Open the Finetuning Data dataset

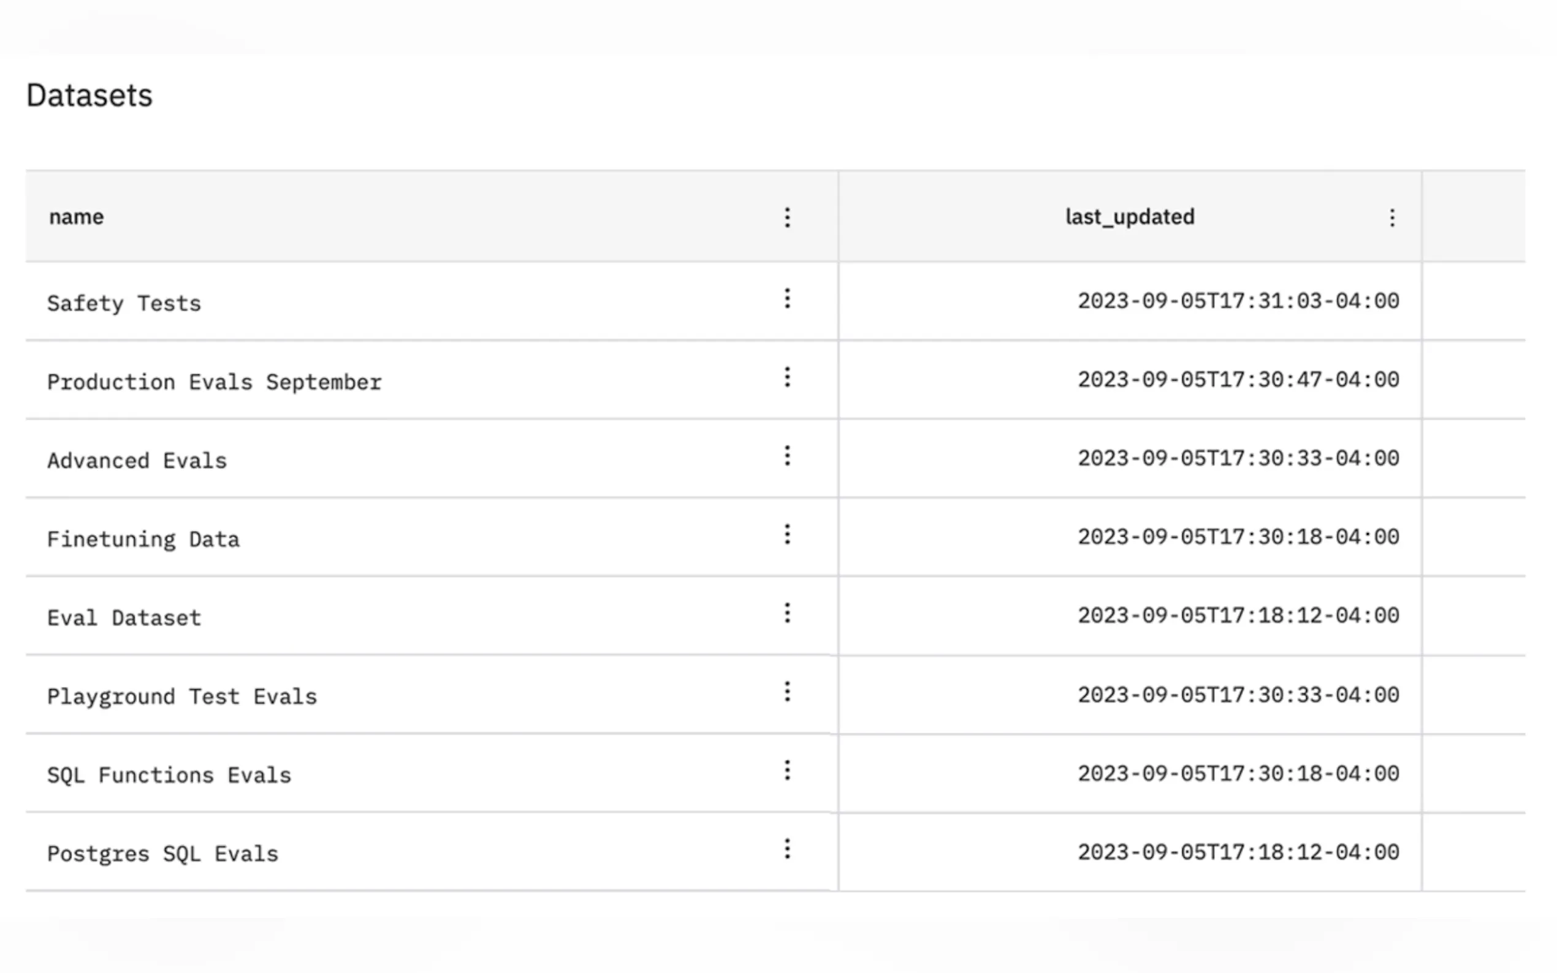(143, 539)
